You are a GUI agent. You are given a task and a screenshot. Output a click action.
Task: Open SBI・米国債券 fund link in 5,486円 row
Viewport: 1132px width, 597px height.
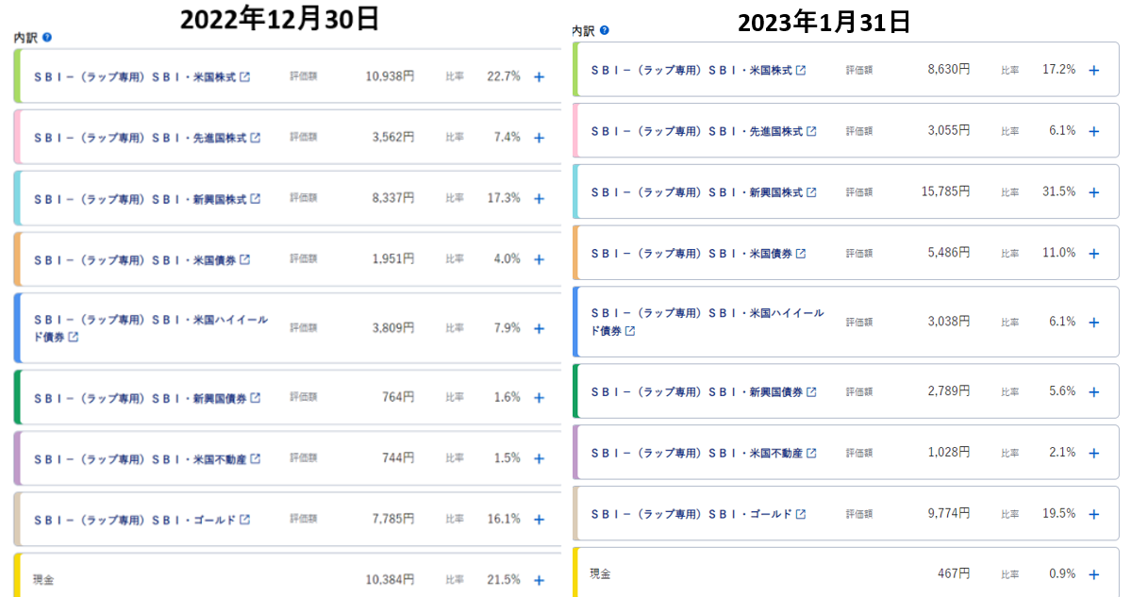[x=691, y=253]
